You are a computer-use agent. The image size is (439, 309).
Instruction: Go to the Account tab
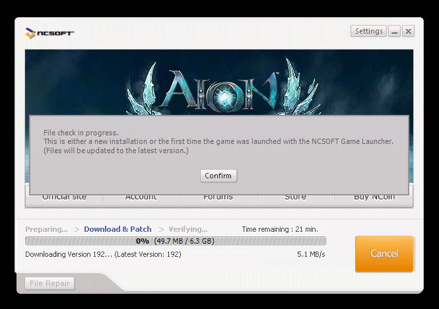pyautogui.click(x=141, y=197)
